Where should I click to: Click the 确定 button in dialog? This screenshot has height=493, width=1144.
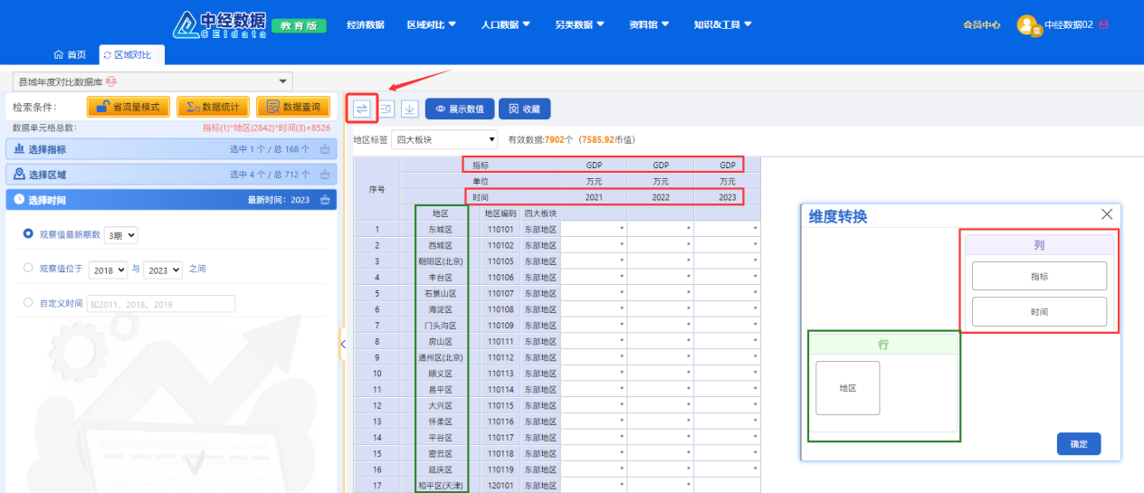1078,444
